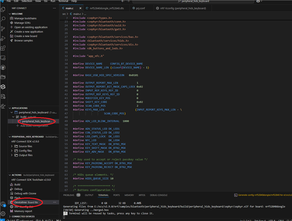Click Create a new application

(29, 32)
